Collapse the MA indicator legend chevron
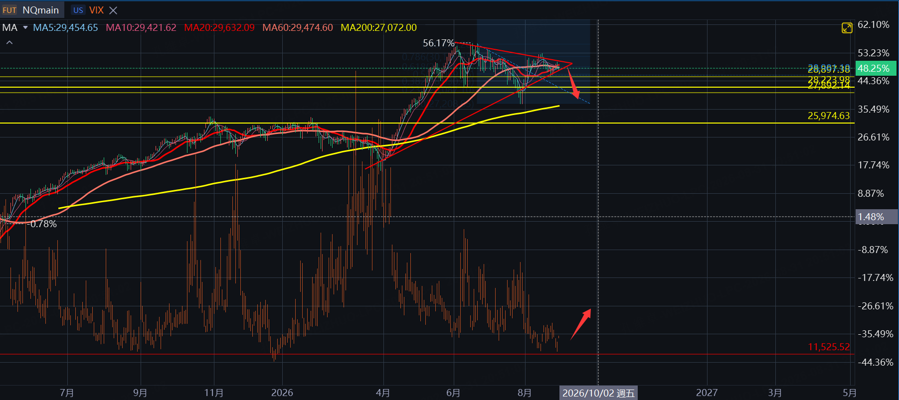 9,43
